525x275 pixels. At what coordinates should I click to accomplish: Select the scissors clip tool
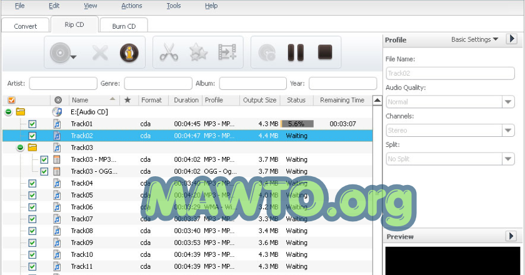[169, 52]
